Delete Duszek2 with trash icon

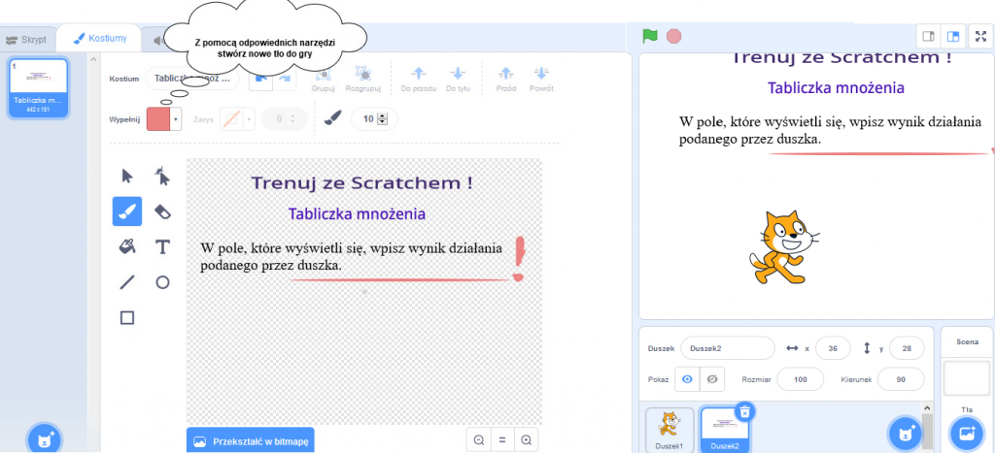745,412
